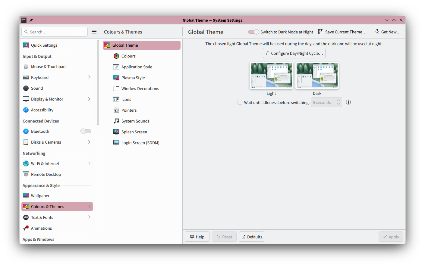The image size is (425, 267).
Task: Open the Login Screen (SDDM) page
Action: click(x=142, y=143)
